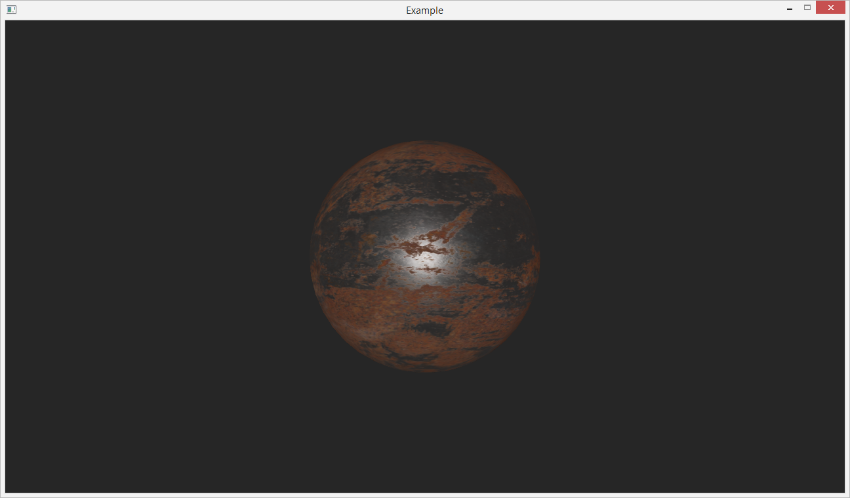The image size is (850, 498).
Task: Click the Example title bar text
Action: [x=424, y=10]
